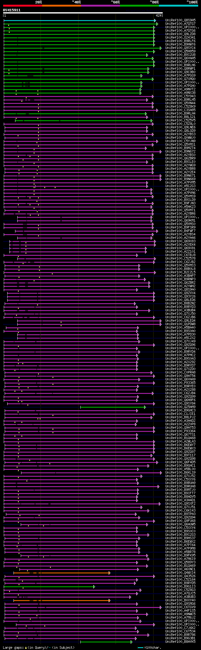Select label UniRef100_Q1PDW8
Screen dimensions: 201x650
point(180,324)
